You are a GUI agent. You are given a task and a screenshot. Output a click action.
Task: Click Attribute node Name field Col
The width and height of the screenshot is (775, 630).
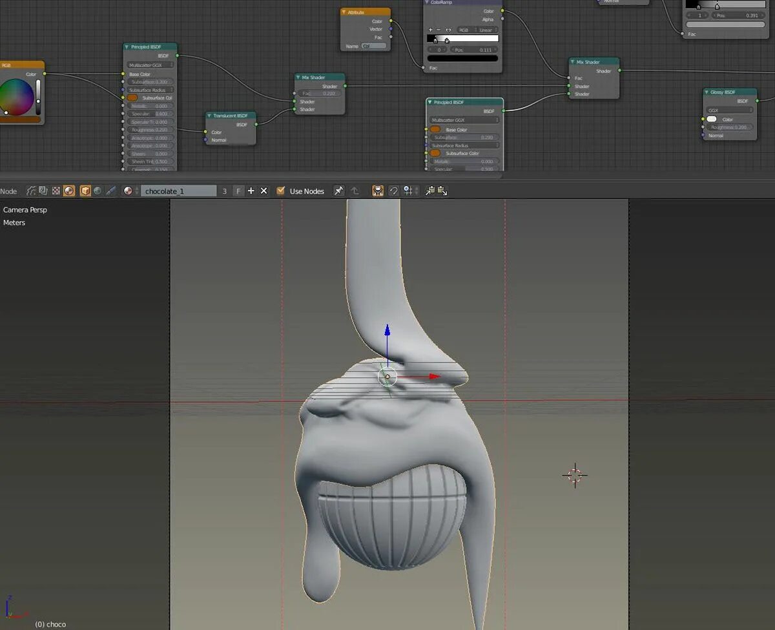pos(374,46)
